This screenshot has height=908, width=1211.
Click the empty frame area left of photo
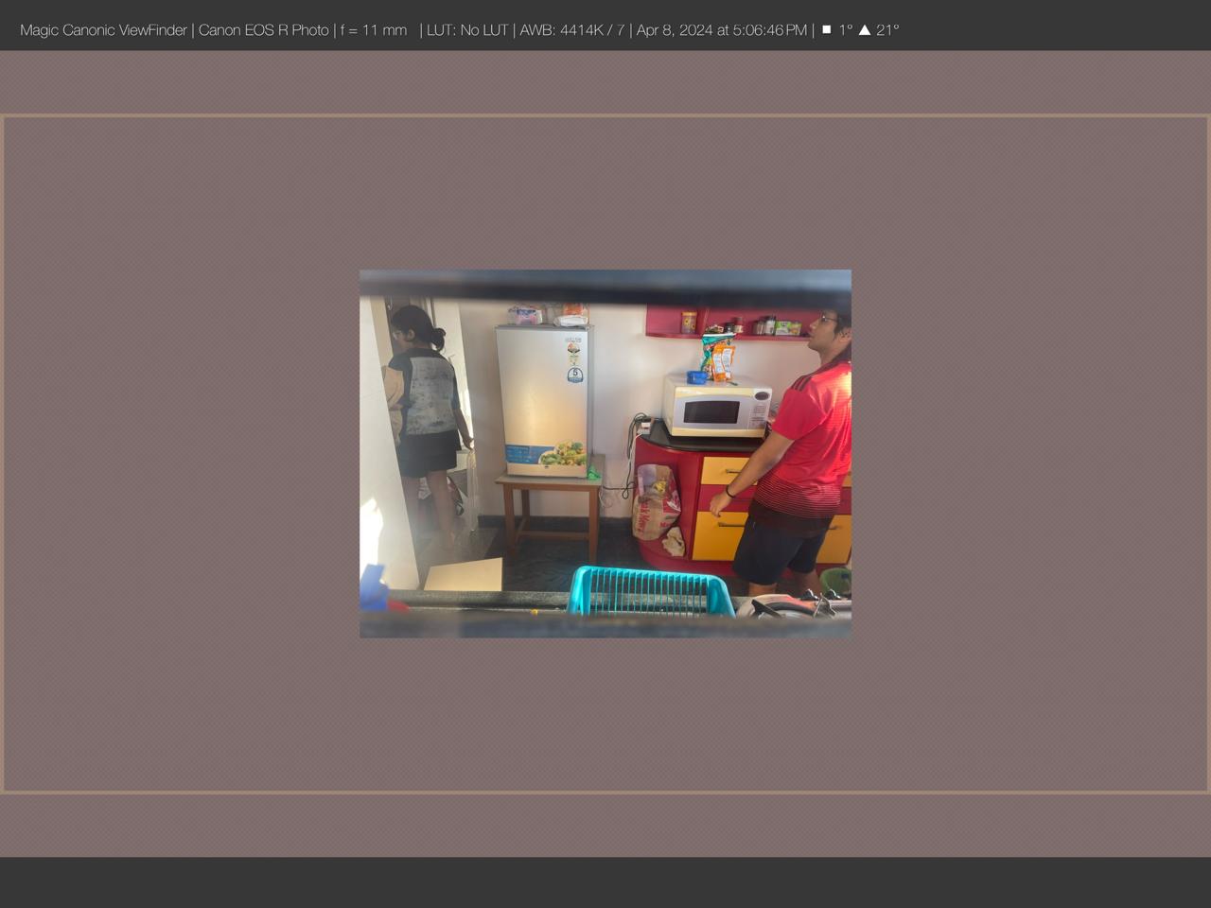pyautogui.click(x=180, y=454)
